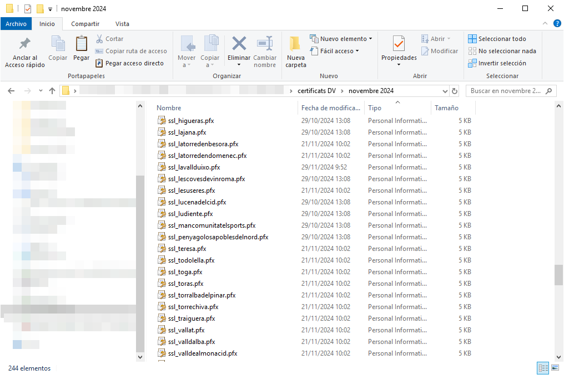Click certificats DV in the address path

(x=316, y=91)
